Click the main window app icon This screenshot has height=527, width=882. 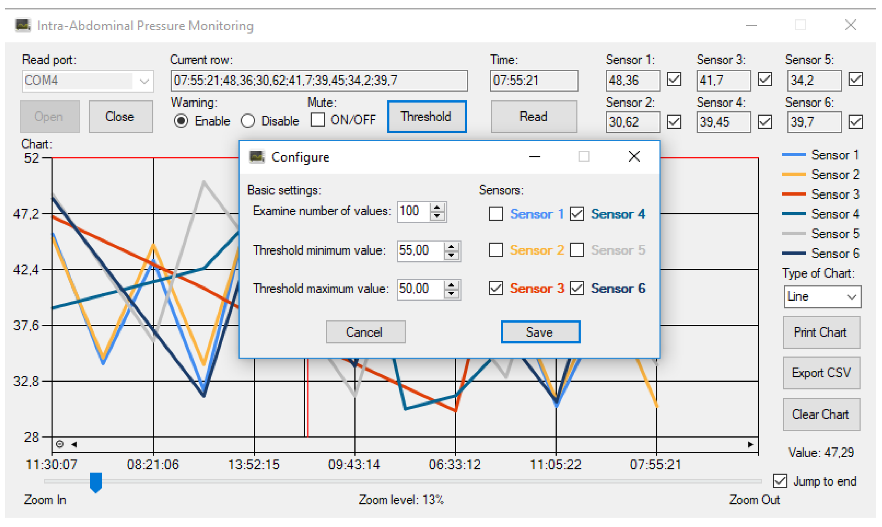[23, 25]
